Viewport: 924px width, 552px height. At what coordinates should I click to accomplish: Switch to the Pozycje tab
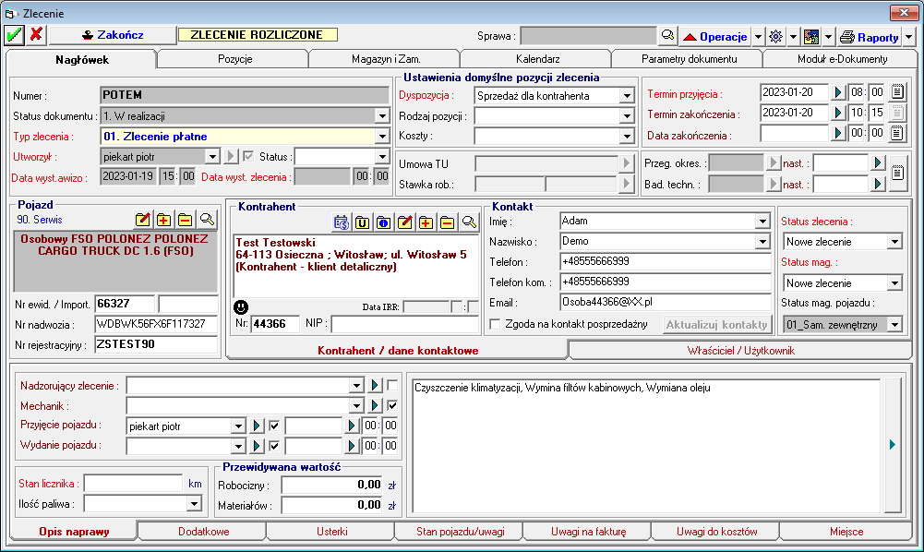[x=234, y=59]
